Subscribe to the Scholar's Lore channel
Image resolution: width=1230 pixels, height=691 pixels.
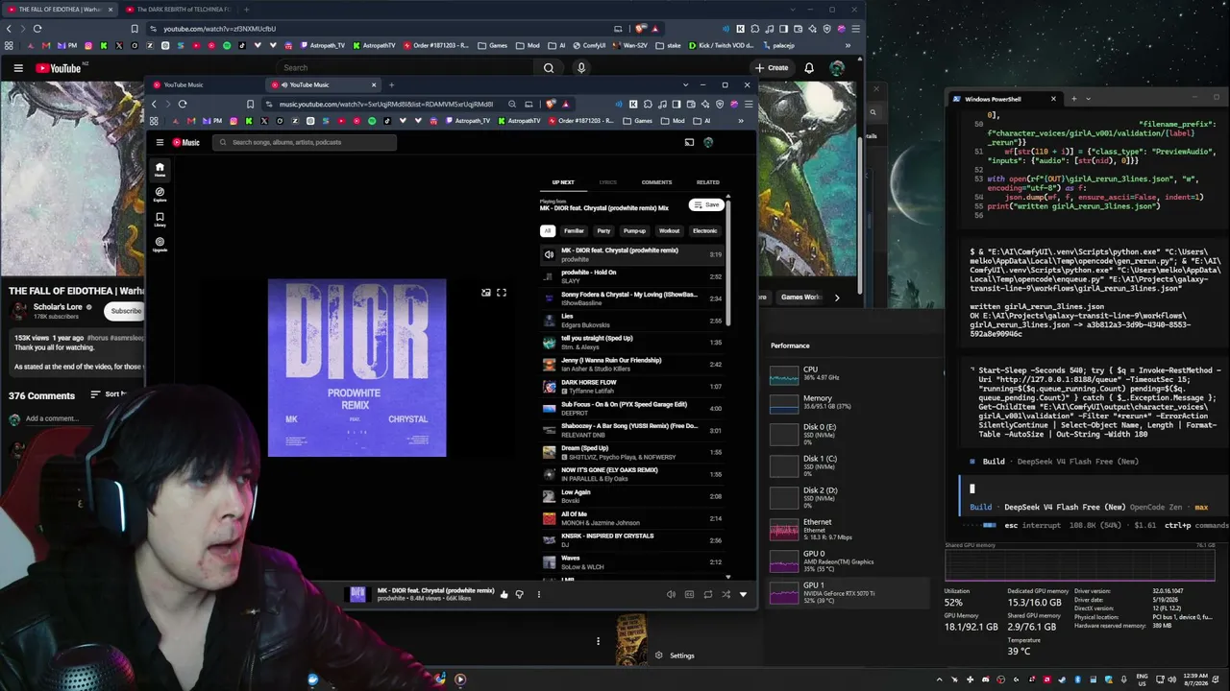(126, 311)
